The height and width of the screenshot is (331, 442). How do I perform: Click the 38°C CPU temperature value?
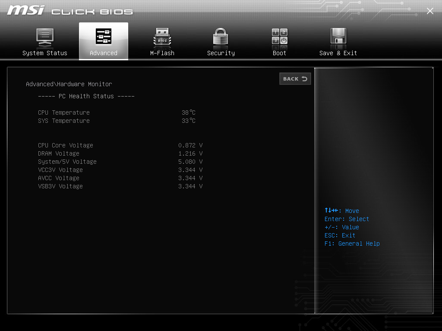point(189,112)
